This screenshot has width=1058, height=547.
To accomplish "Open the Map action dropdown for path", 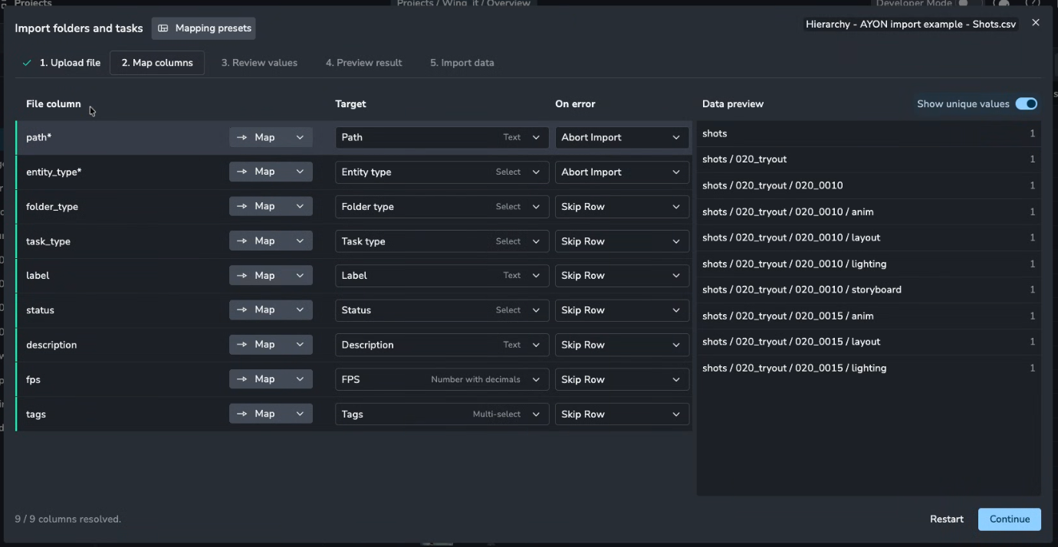I will click(x=271, y=137).
